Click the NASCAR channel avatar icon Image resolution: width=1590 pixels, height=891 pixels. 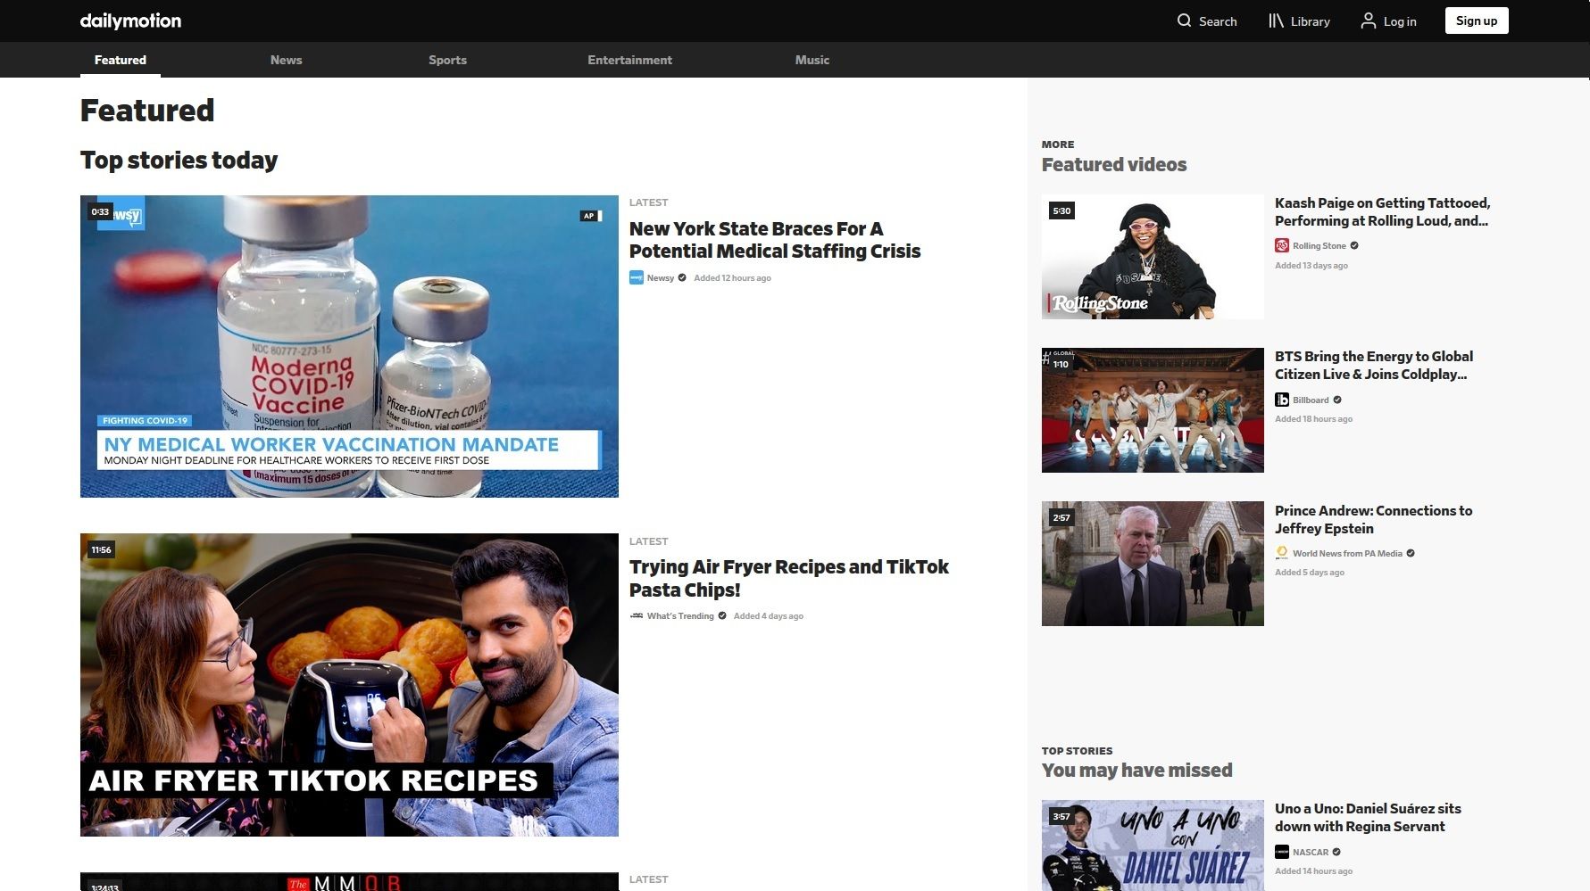pyautogui.click(x=1282, y=852)
